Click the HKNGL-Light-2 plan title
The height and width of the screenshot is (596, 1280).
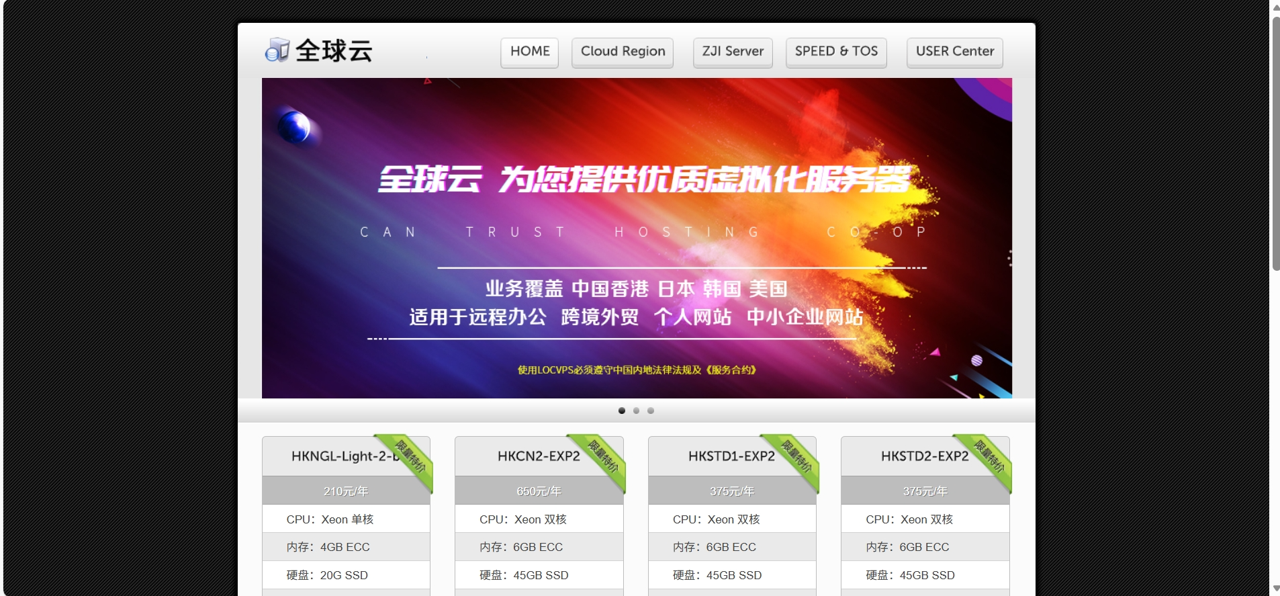[342, 456]
